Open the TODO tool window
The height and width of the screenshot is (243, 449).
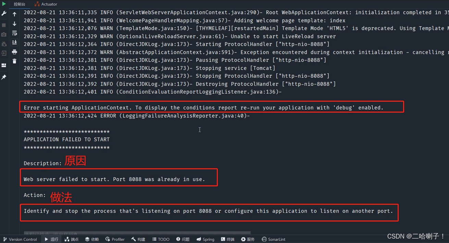click(161, 239)
